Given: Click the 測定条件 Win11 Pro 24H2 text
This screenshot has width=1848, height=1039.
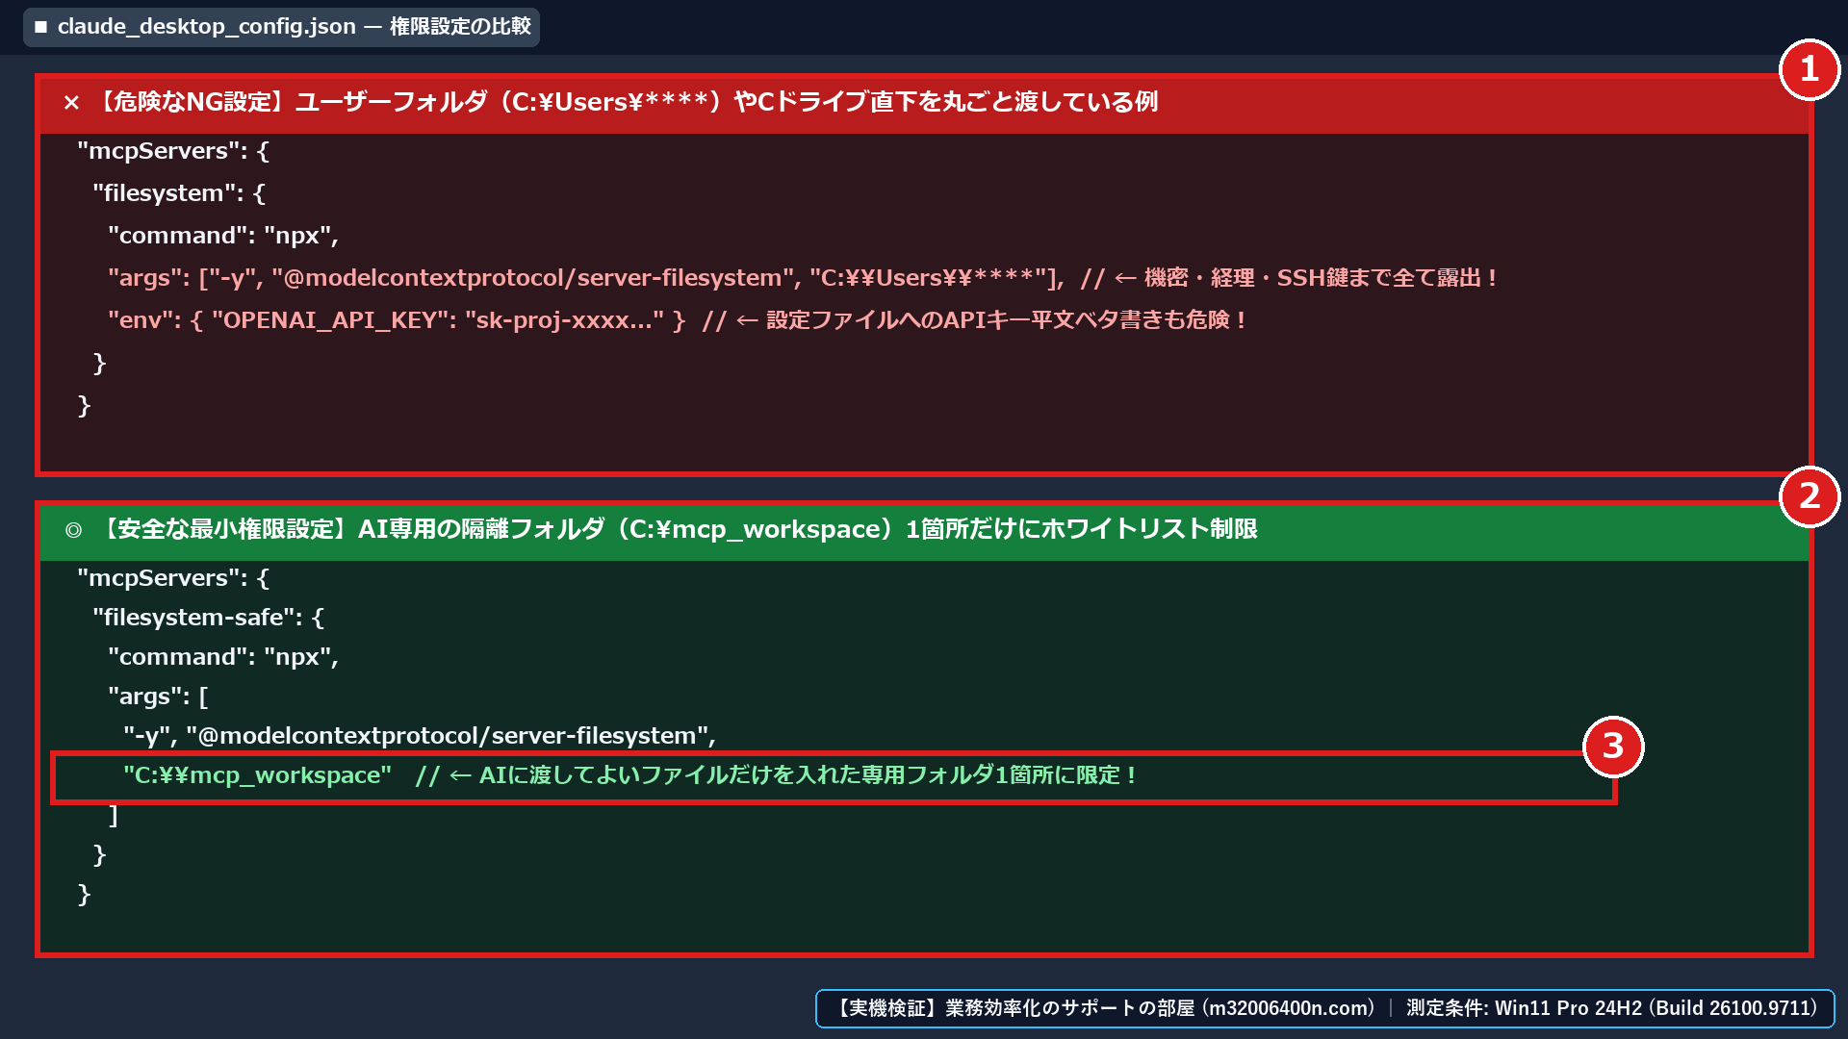Looking at the screenshot, I should 1613,1008.
